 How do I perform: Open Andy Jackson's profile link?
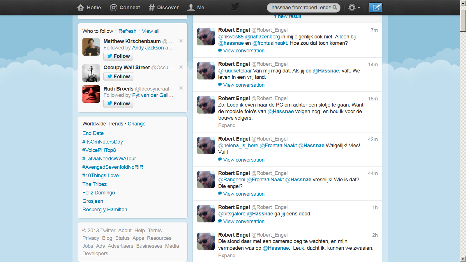148,48
